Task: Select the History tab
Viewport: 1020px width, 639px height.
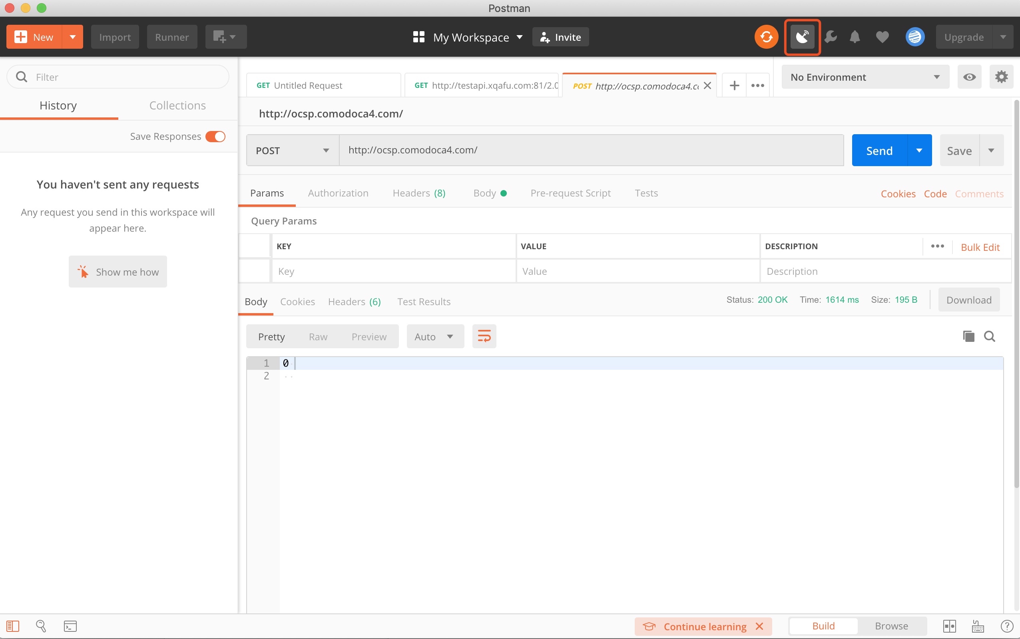Action: click(x=58, y=105)
